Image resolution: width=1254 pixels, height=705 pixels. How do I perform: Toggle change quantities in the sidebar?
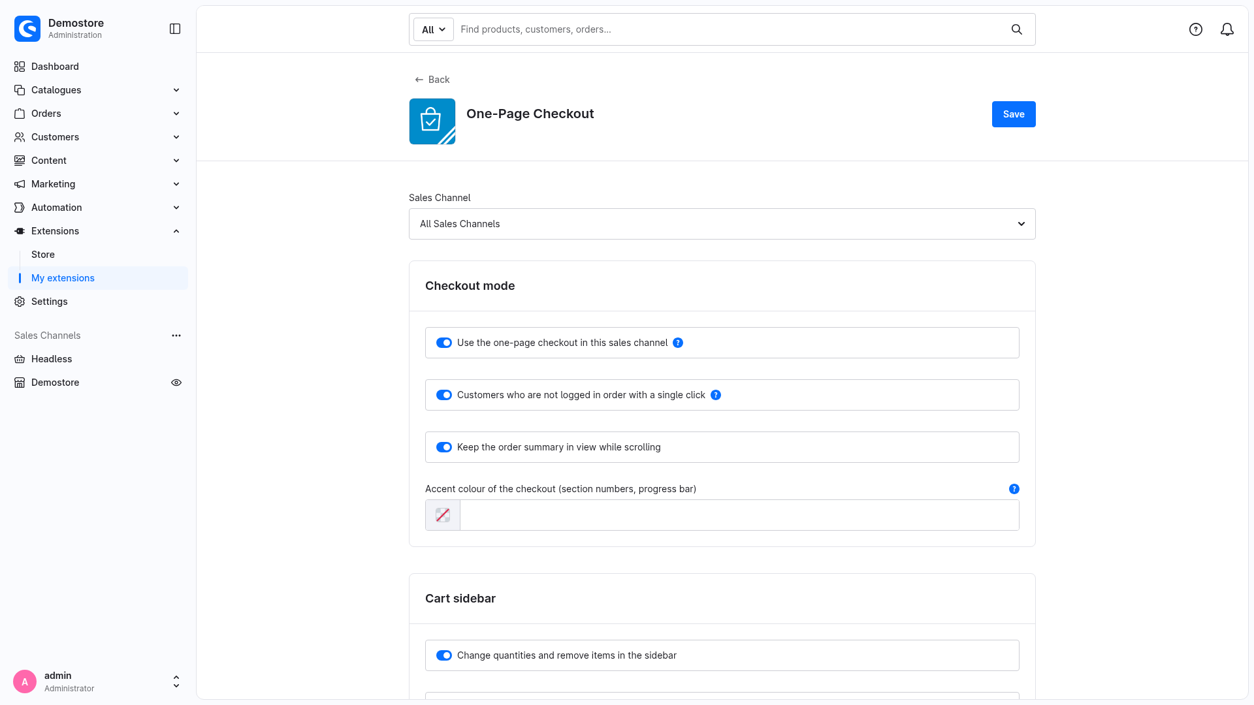tap(444, 655)
